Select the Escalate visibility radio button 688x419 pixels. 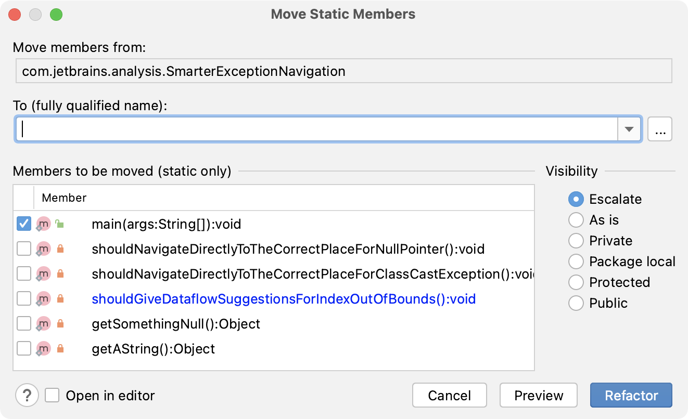coord(576,199)
